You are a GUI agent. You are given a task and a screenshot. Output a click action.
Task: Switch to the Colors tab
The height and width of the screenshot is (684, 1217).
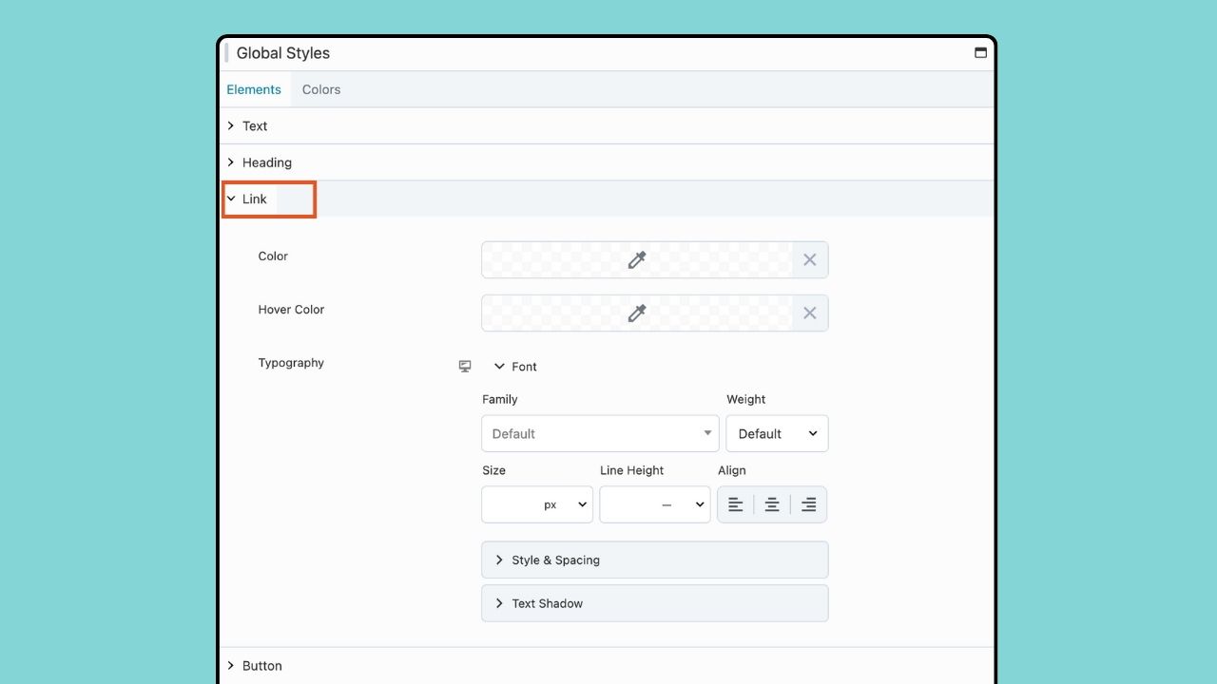tap(321, 89)
